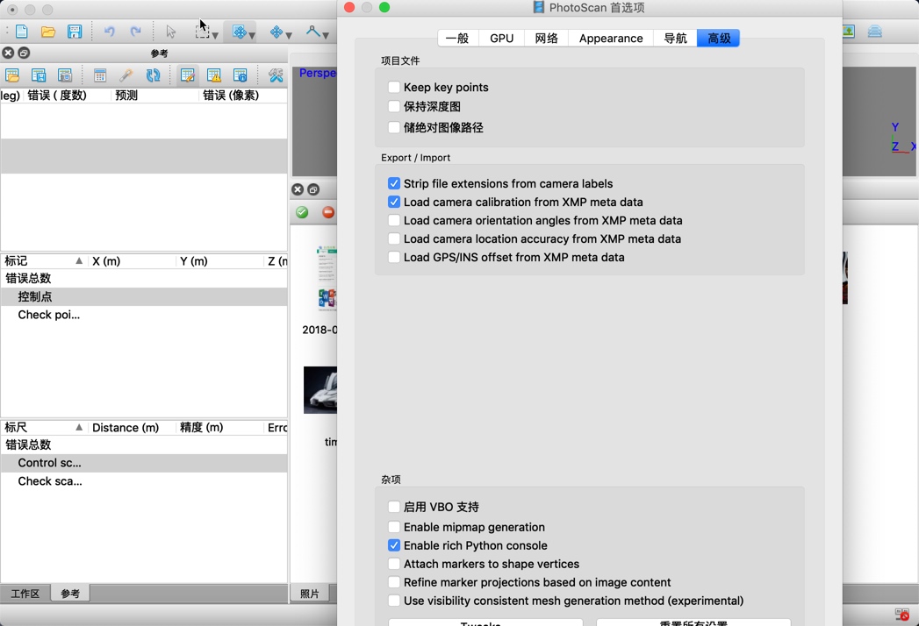Enable the Keep key points checkbox
The width and height of the screenshot is (919, 626).
[394, 88]
